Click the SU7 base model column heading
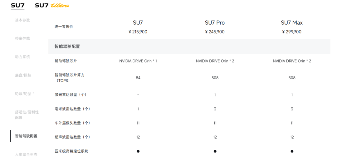The image size is (337, 157). point(138,23)
